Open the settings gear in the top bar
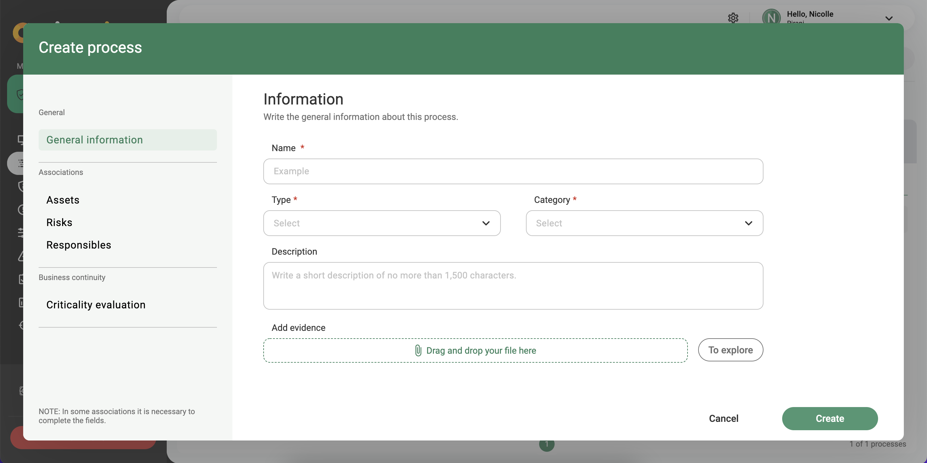This screenshot has width=927, height=463. (734, 18)
